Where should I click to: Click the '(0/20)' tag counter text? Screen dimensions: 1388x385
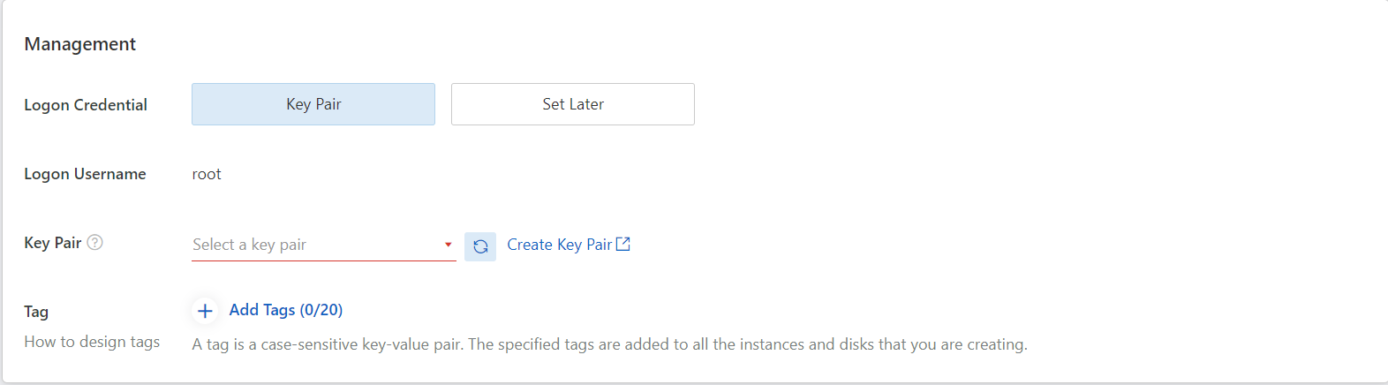321,310
